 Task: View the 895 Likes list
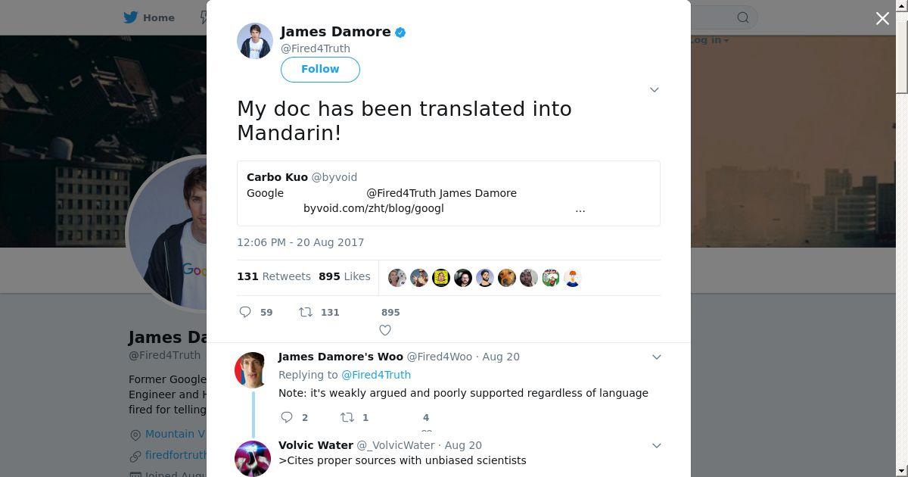(x=344, y=276)
